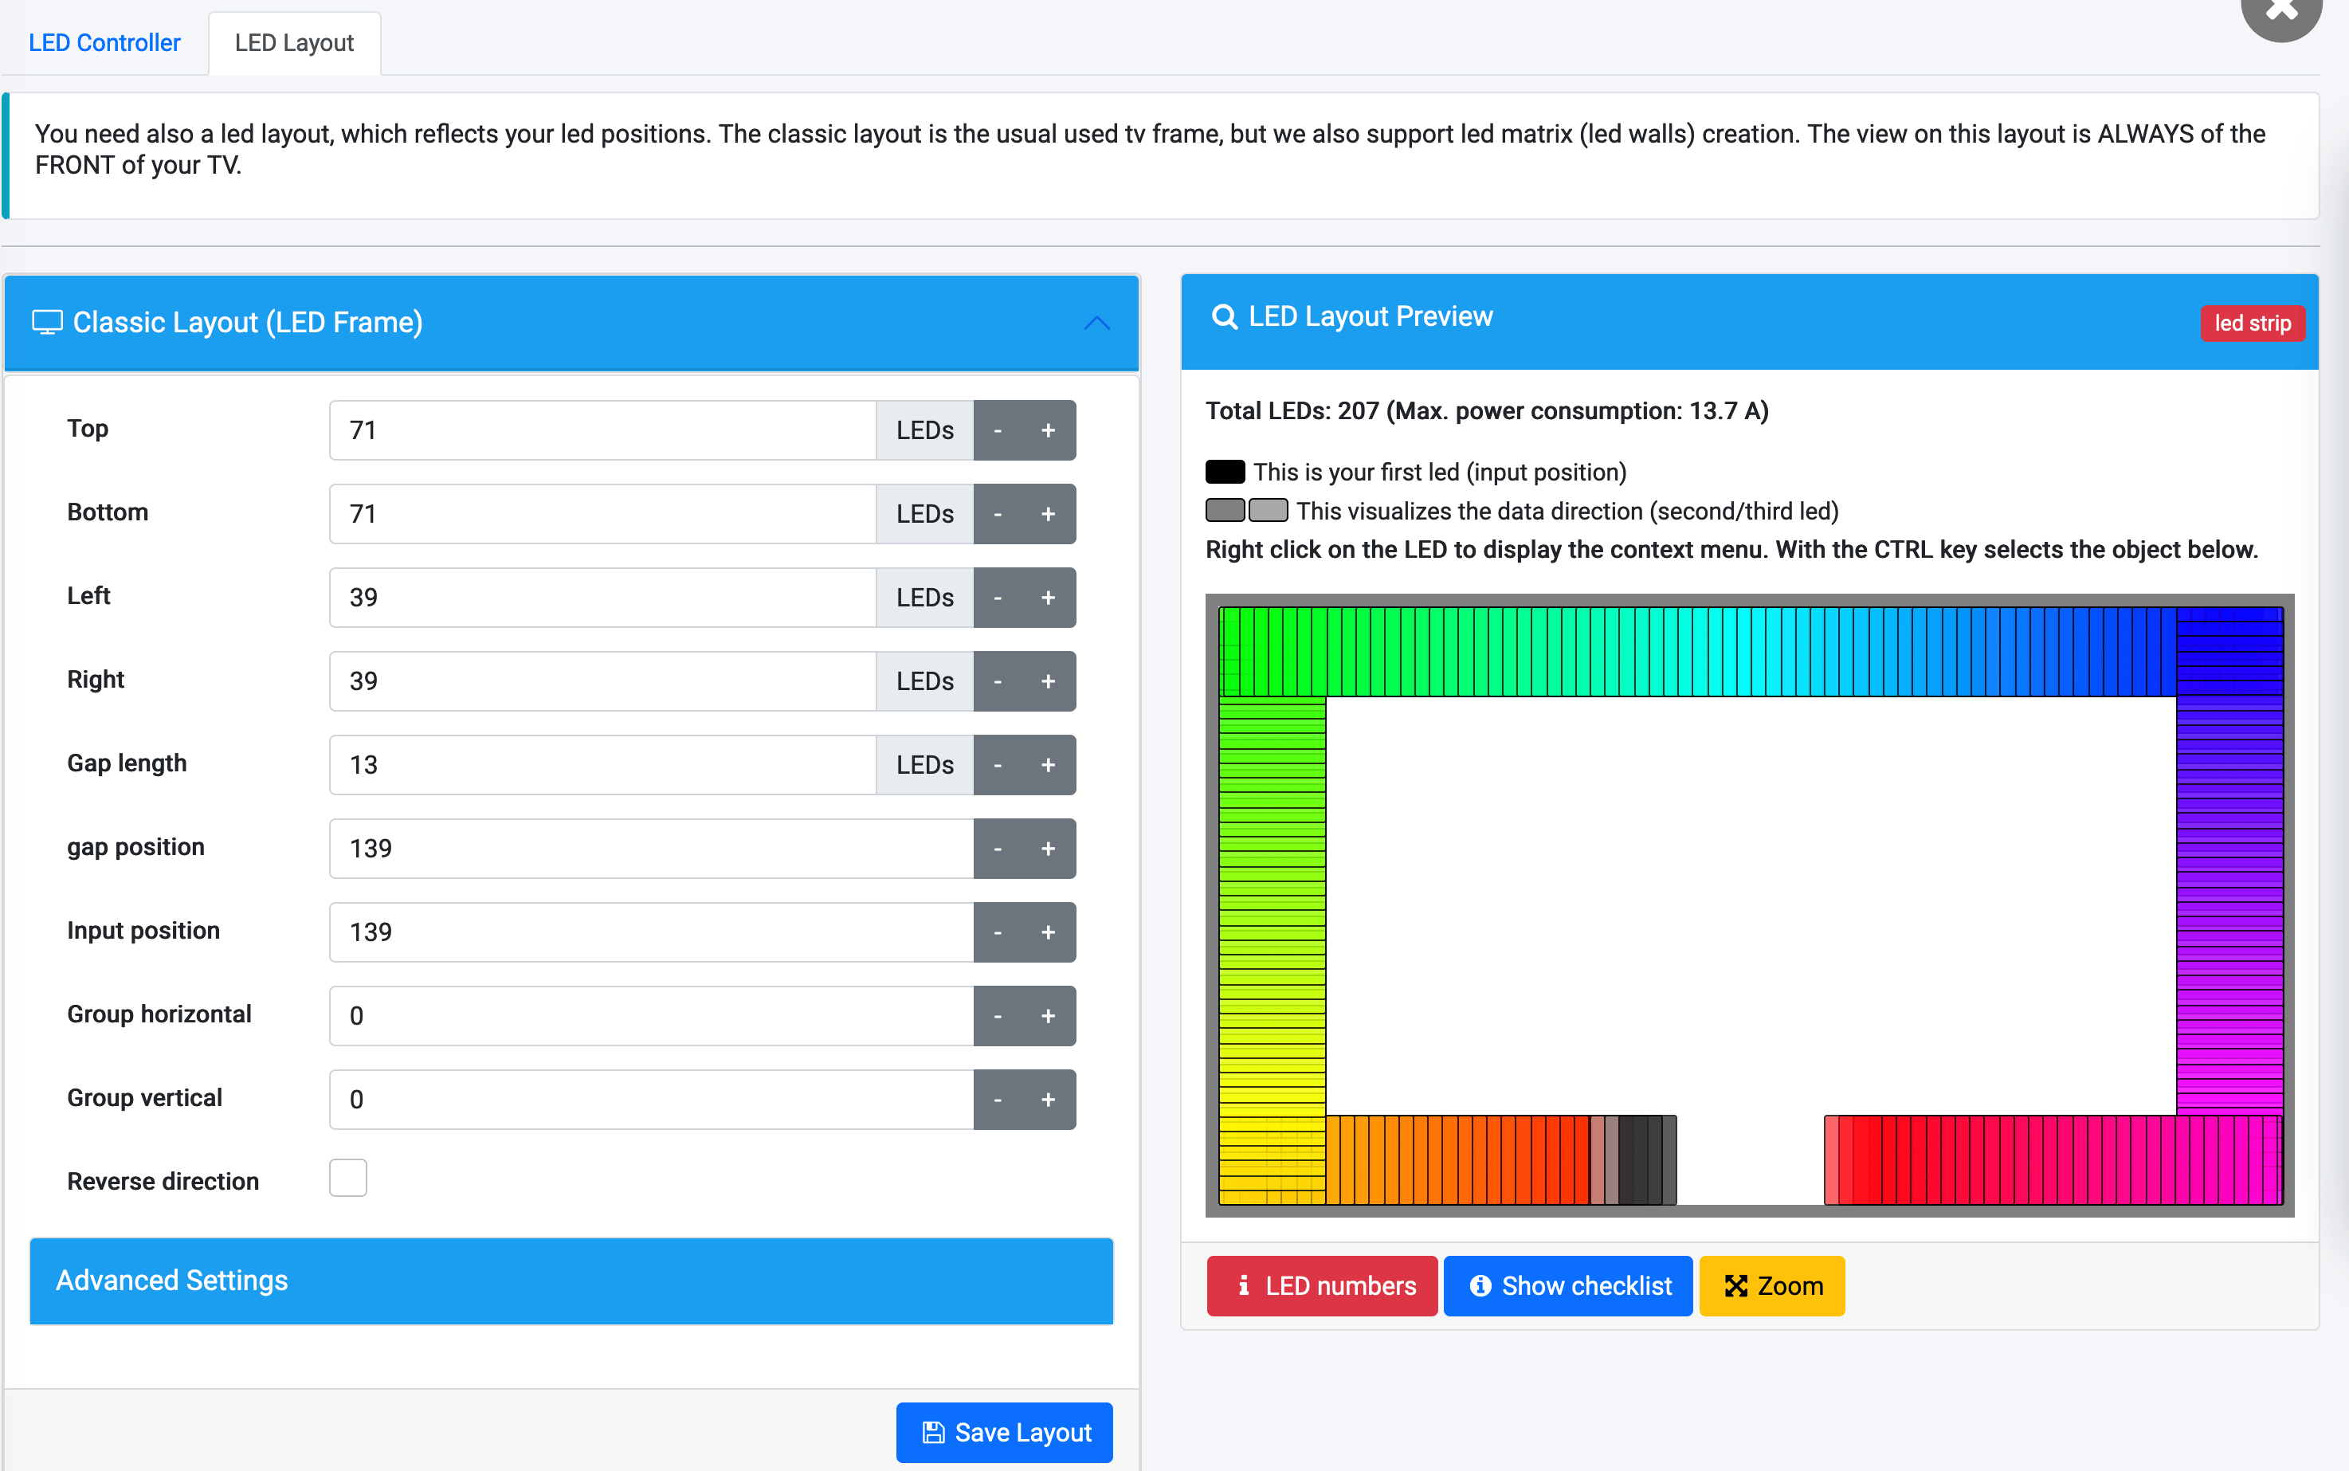Image resolution: width=2349 pixels, height=1471 pixels.
Task: Open the Show checklist dialog
Action: point(1567,1285)
